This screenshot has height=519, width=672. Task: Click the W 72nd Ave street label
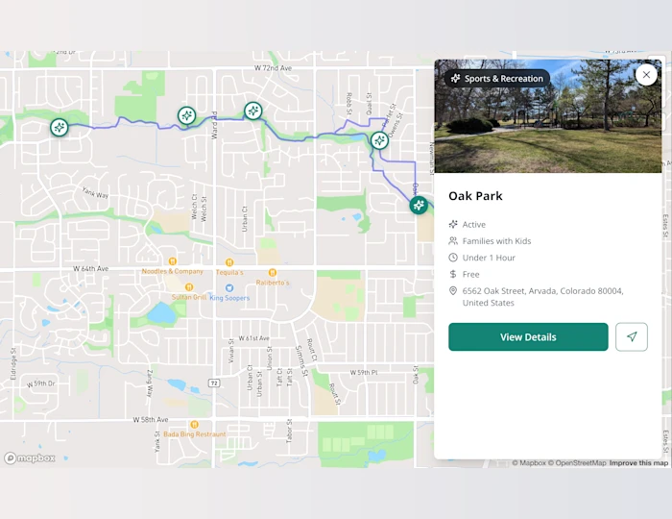point(273,68)
